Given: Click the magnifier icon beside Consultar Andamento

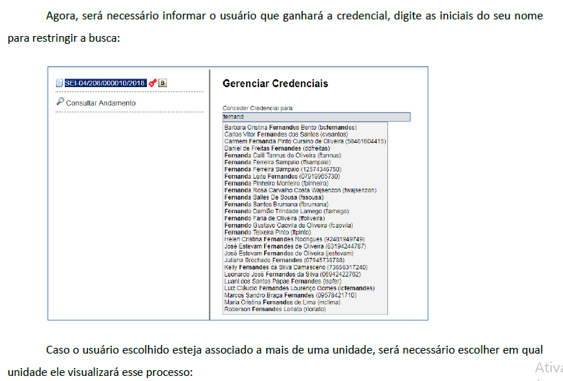Looking at the screenshot, I should tap(60, 102).
